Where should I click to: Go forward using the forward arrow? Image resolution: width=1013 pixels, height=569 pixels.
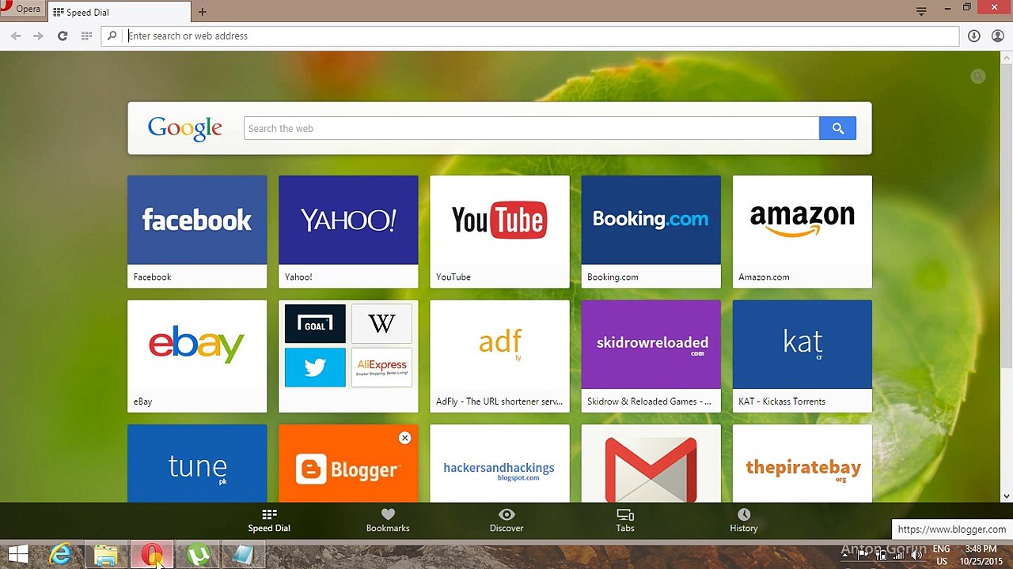point(38,36)
